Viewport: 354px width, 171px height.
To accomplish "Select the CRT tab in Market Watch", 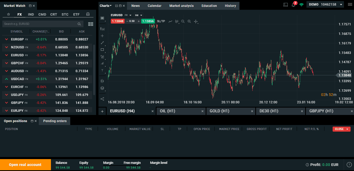I will [x=54, y=14].
